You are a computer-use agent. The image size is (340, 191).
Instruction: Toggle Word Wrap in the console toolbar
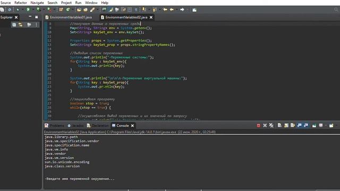(x=293, y=126)
